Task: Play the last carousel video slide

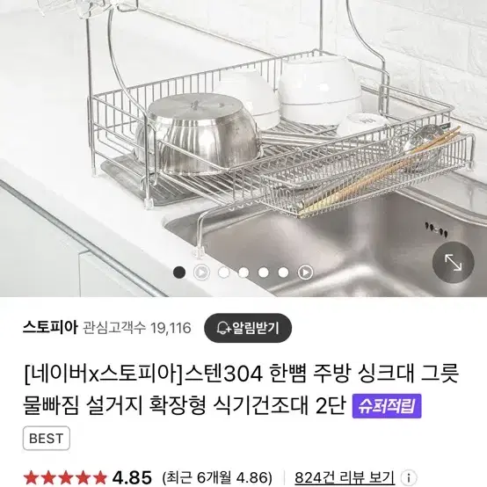Action: tap(305, 273)
